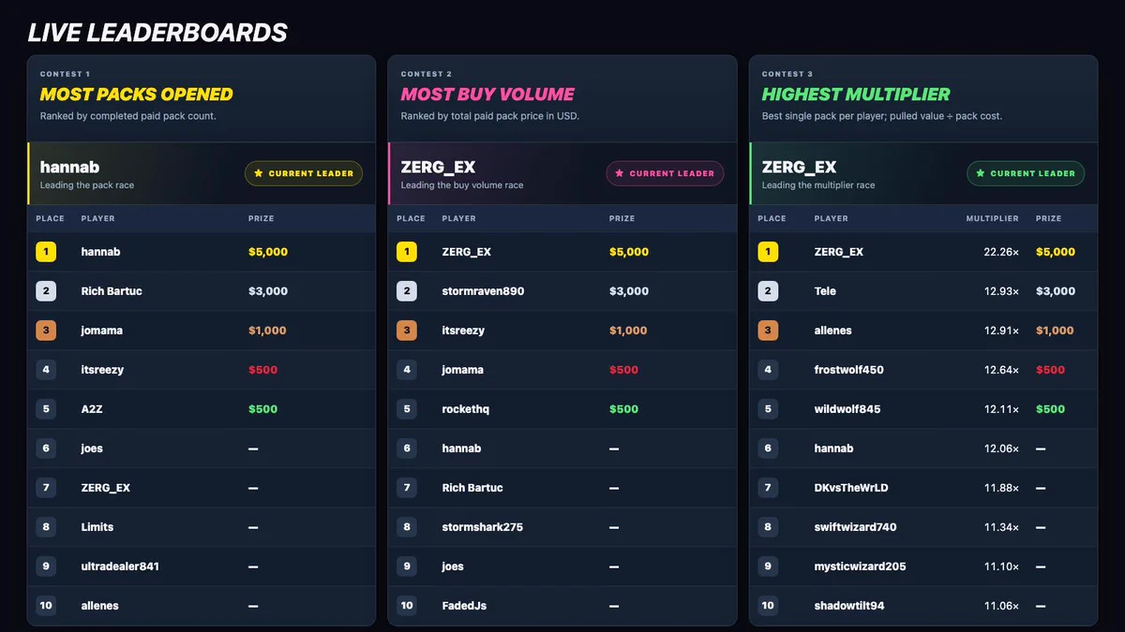Select the Most Buy Volume contest title
The height and width of the screenshot is (632, 1125).
487,95
